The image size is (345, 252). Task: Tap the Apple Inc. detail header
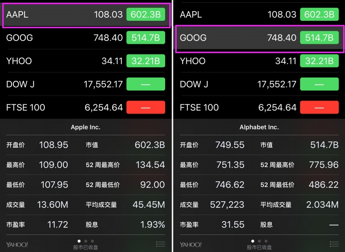[x=86, y=127]
